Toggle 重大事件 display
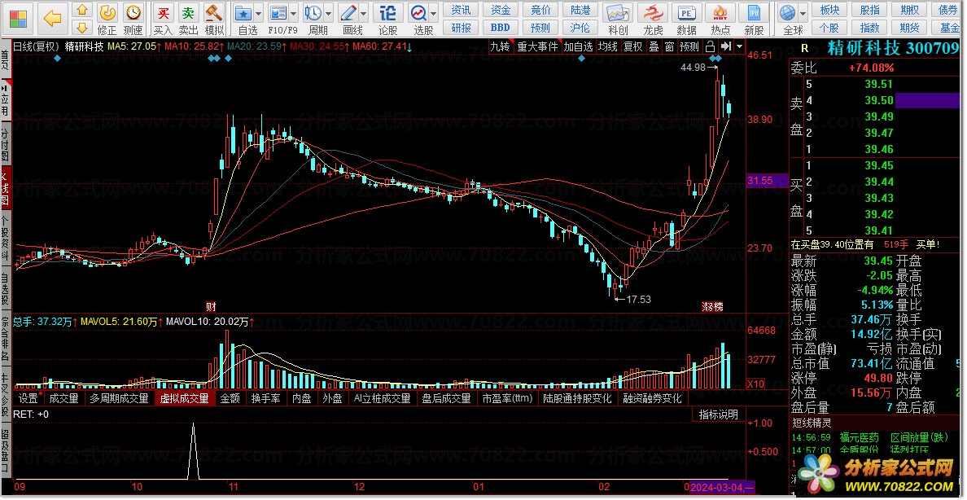 pyautogui.click(x=537, y=46)
